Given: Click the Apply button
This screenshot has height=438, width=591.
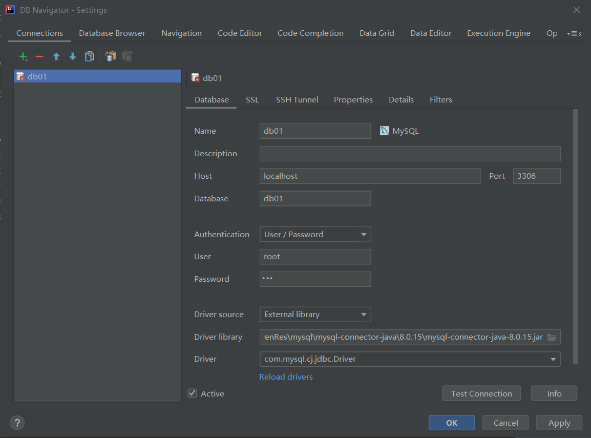Looking at the screenshot, I should (x=559, y=423).
